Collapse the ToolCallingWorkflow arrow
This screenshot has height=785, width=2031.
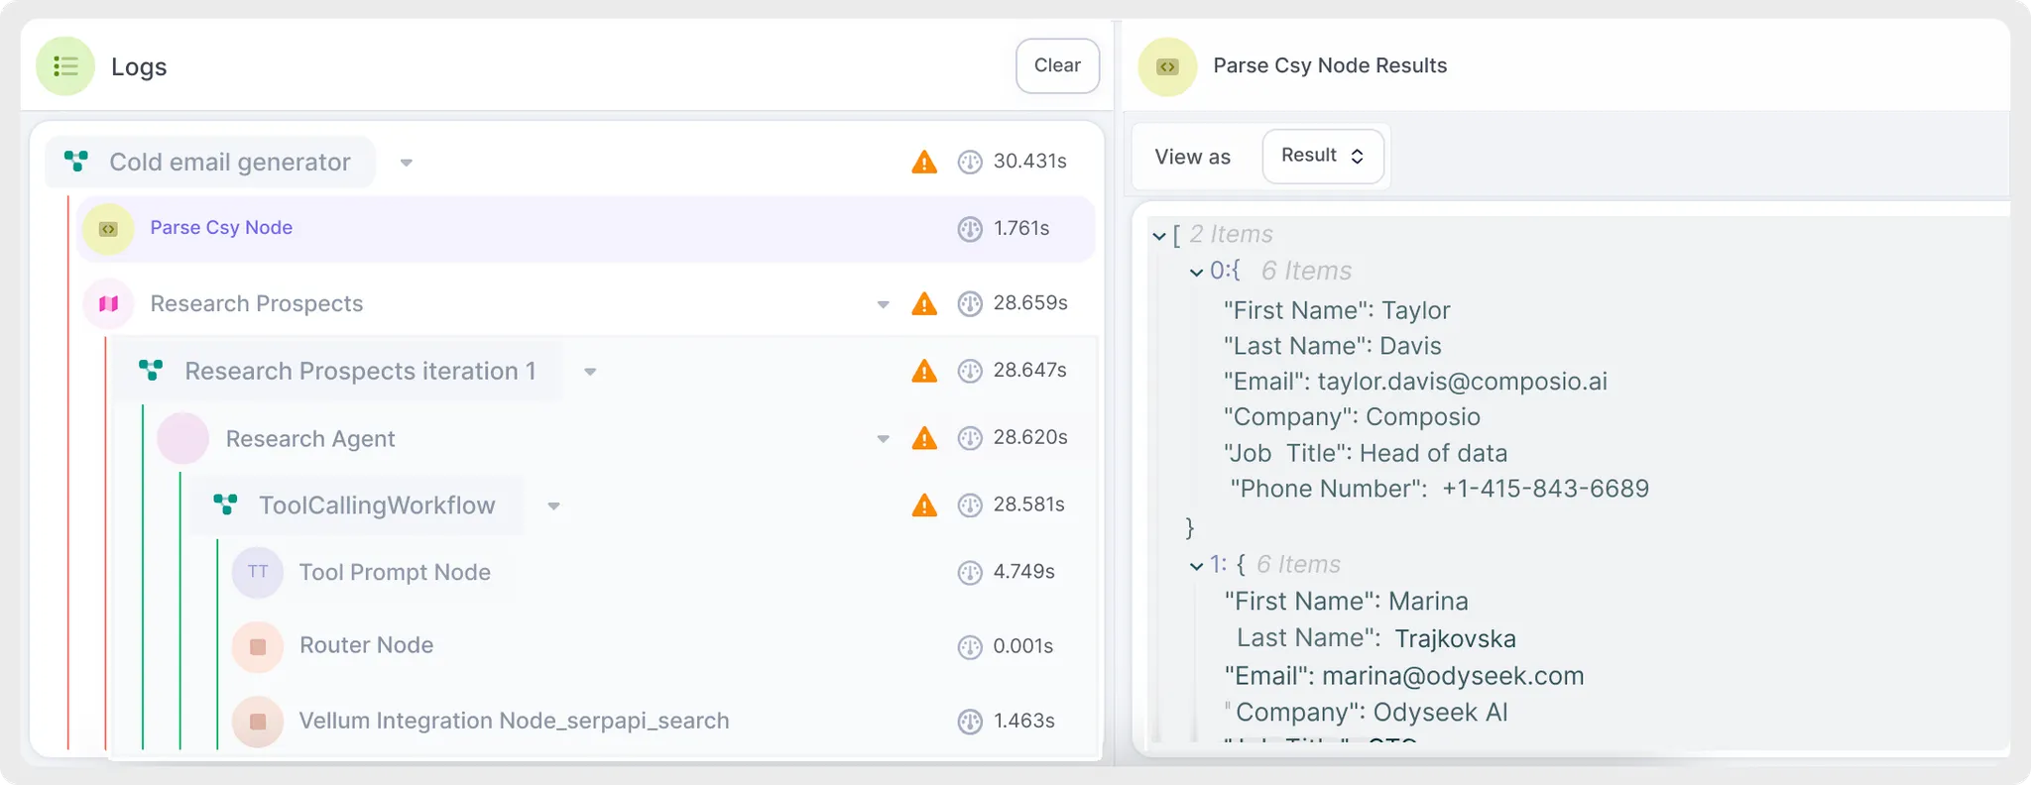[x=553, y=506]
